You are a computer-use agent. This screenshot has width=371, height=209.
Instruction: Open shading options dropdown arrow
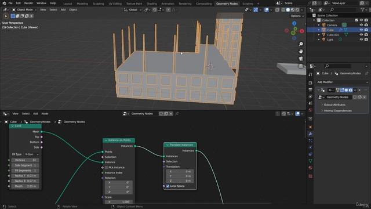click(x=302, y=10)
